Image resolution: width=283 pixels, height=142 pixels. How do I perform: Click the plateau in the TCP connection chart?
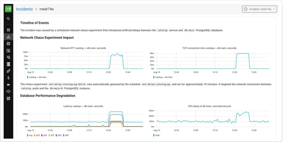(243, 53)
